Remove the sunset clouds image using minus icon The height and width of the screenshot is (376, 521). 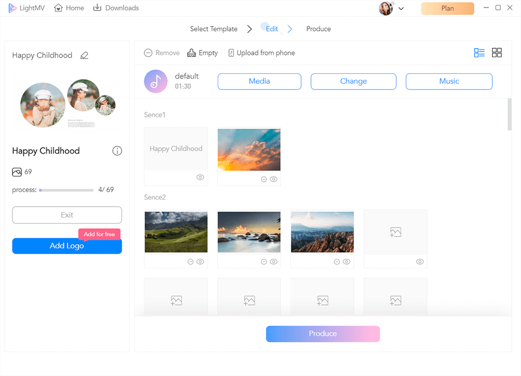pos(264,179)
